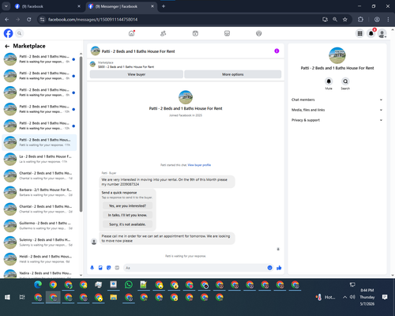Image resolution: width=395 pixels, height=316 pixels.
Task: Expand the Chat members section
Action: click(337, 100)
